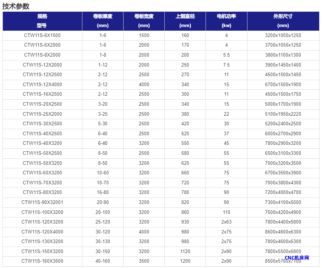Click the 电机功率 (kw) column header

(x=226, y=21)
